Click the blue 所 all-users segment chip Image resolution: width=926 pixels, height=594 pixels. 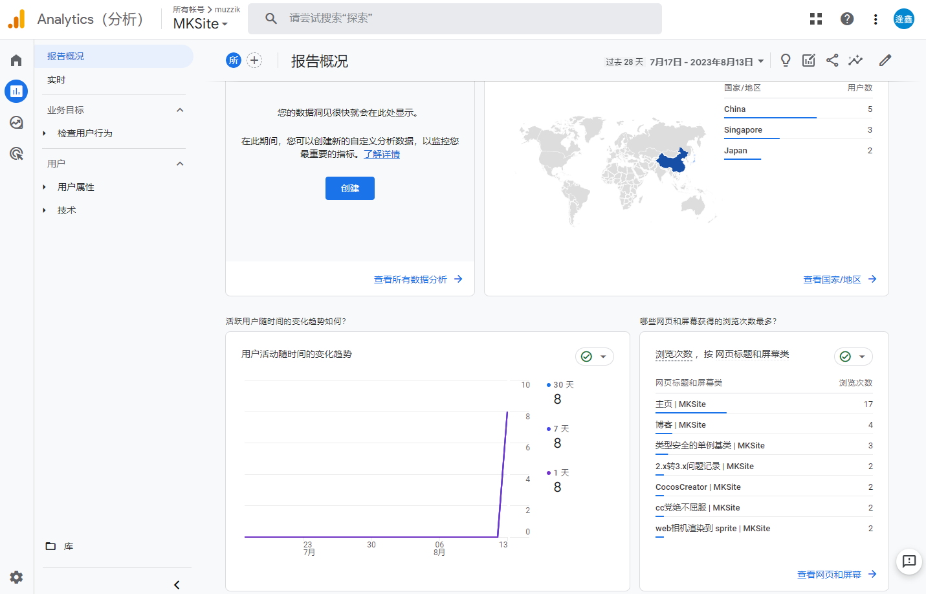[x=234, y=60]
